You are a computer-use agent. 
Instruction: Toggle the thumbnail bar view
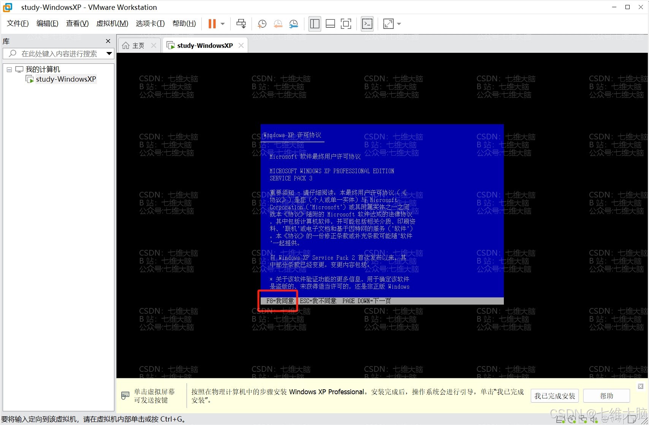pos(330,24)
